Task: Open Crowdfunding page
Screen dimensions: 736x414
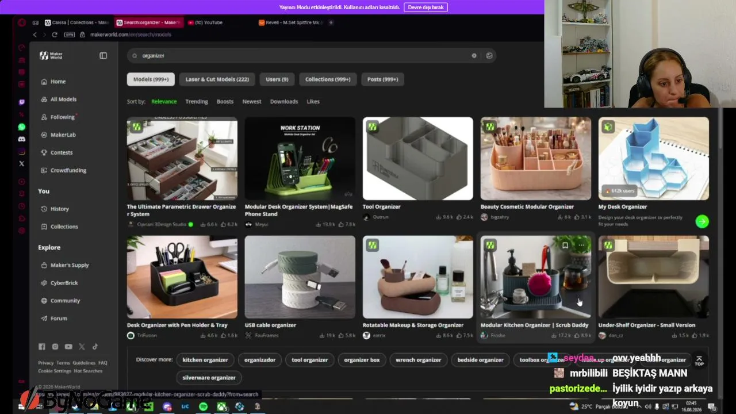Action: pyautogui.click(x=63, y=171)
